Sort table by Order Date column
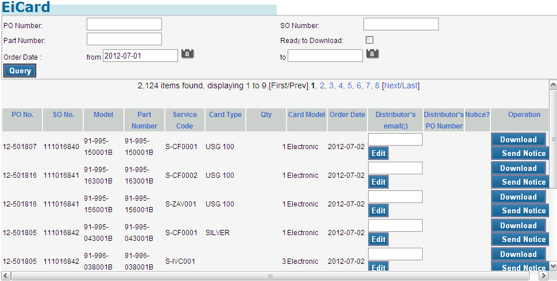Image resolution: width=557 pixels, height=281 pixels. (347, 115)
